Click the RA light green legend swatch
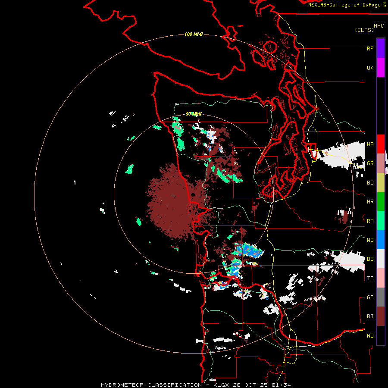Viewport: 388px width, 388px height. click(x=381, y=221)
